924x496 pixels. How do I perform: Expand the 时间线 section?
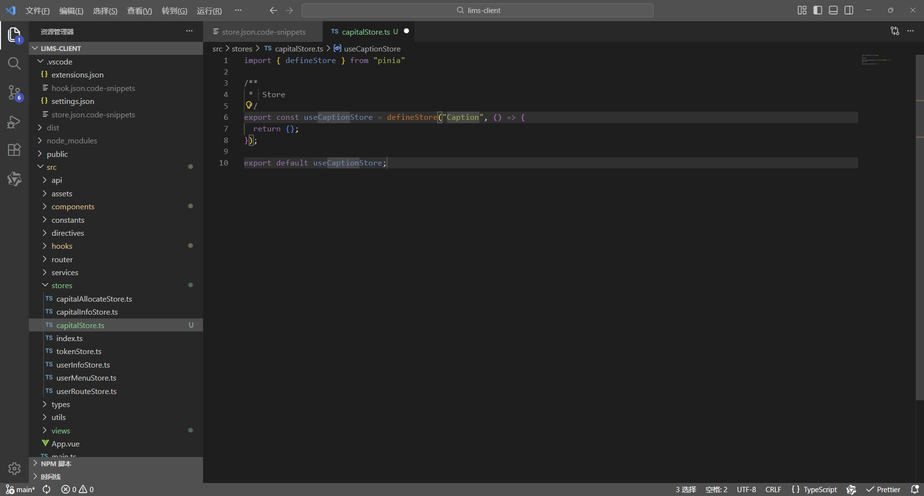[x=116, y=476]
